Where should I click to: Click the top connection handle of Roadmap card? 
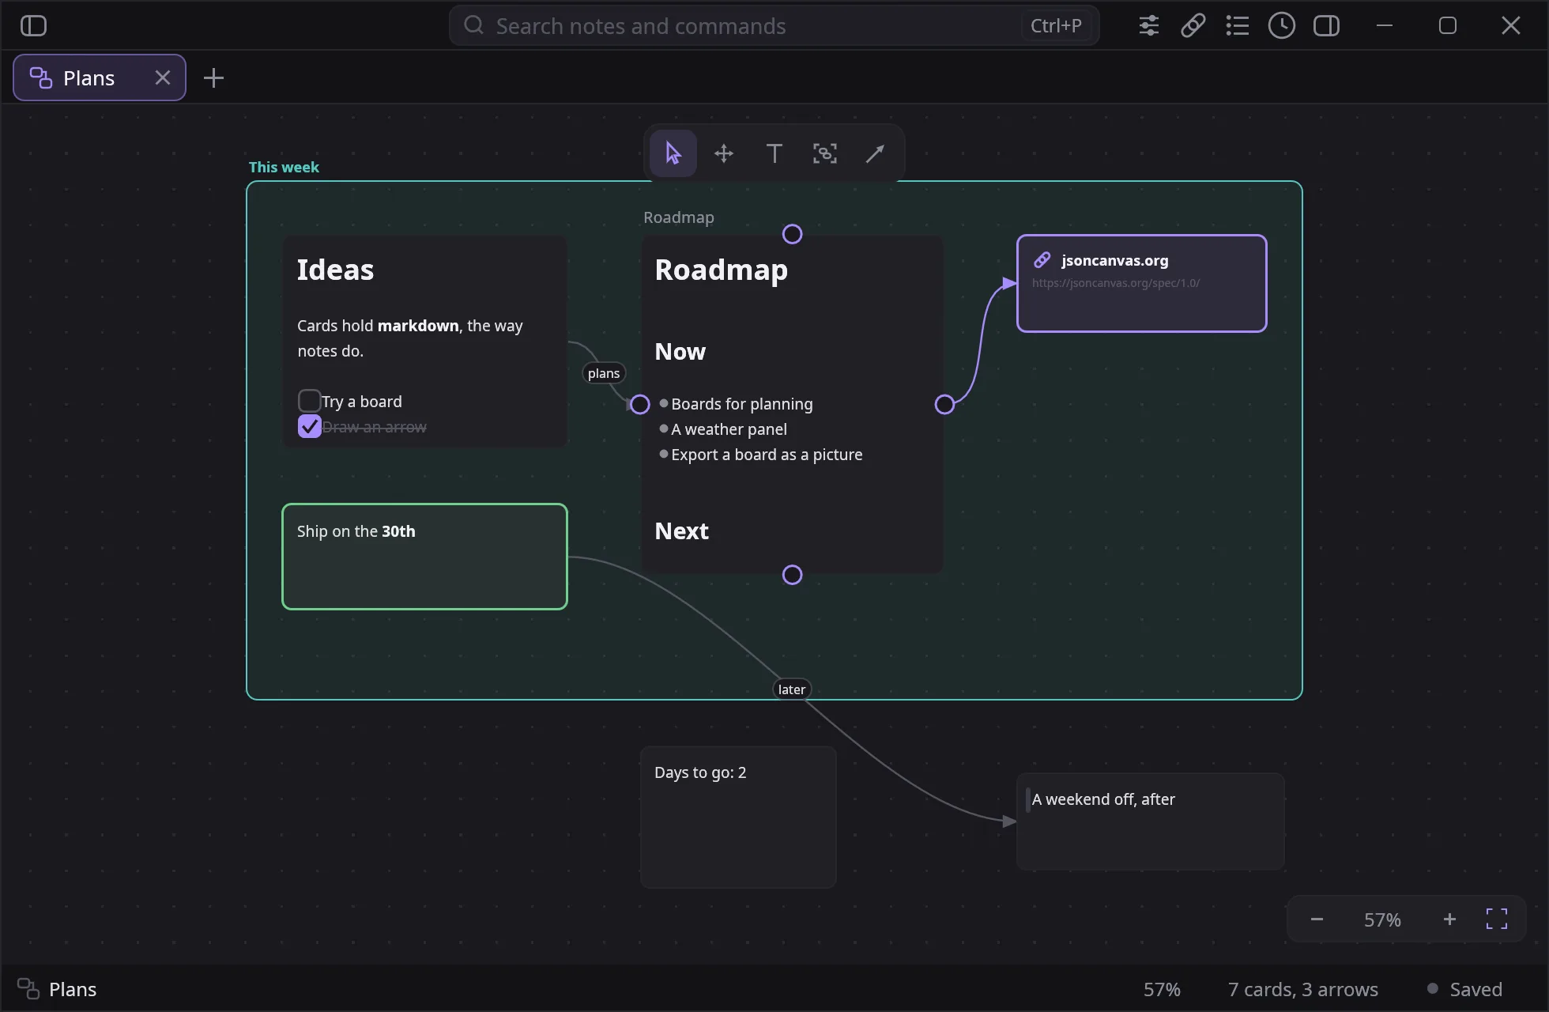point(792,234)
